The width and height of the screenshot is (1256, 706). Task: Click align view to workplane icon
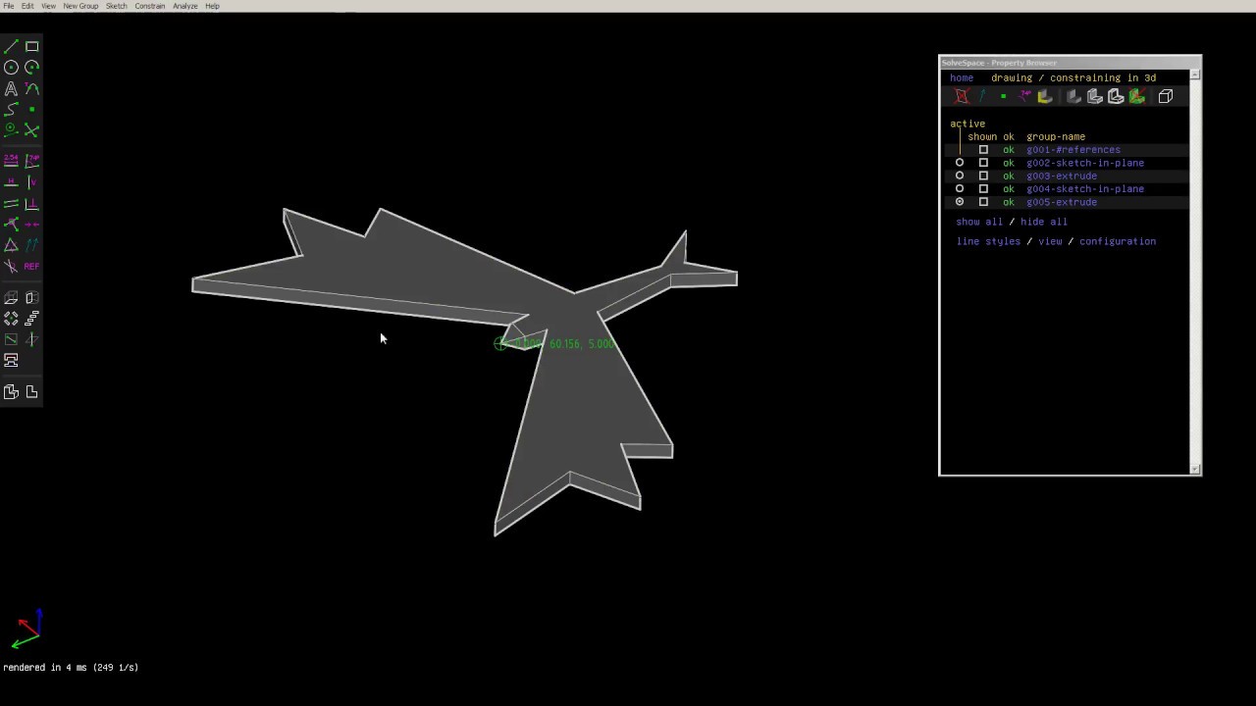click(31, 392)
